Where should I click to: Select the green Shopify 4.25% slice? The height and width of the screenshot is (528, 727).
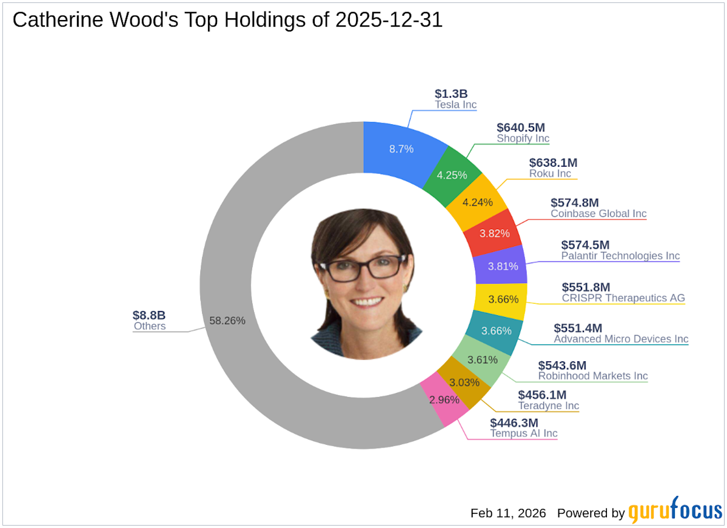point(452,175)
